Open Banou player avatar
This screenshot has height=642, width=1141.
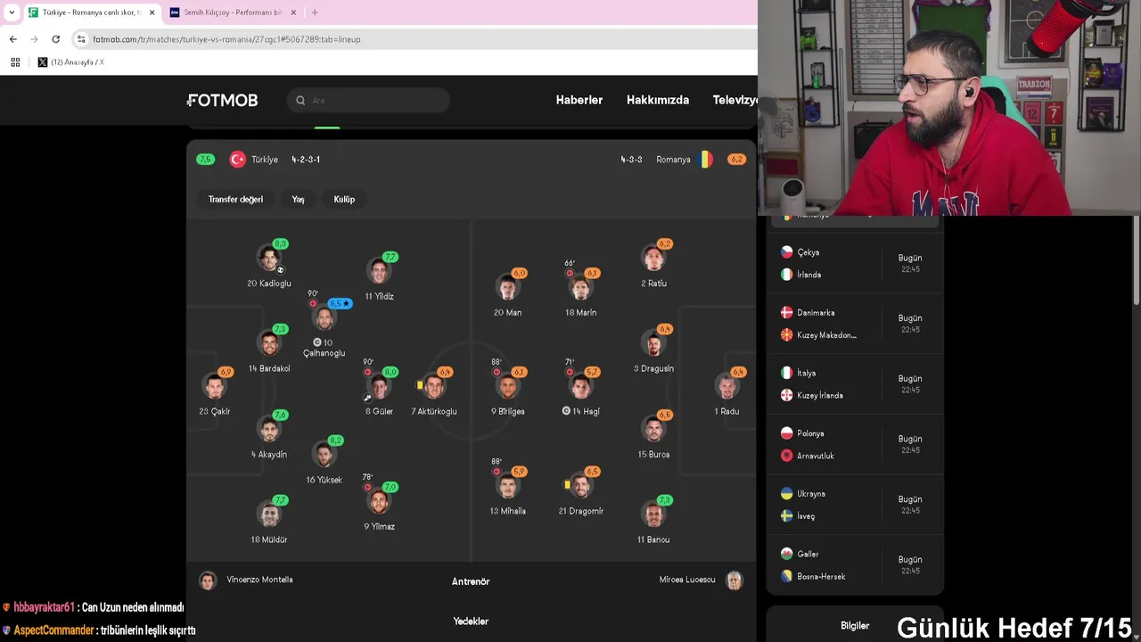click(653, 514)
